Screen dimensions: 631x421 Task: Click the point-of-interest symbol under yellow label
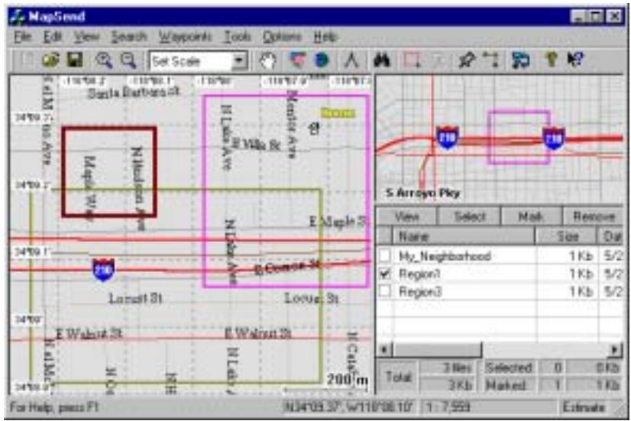coord(313,129)
